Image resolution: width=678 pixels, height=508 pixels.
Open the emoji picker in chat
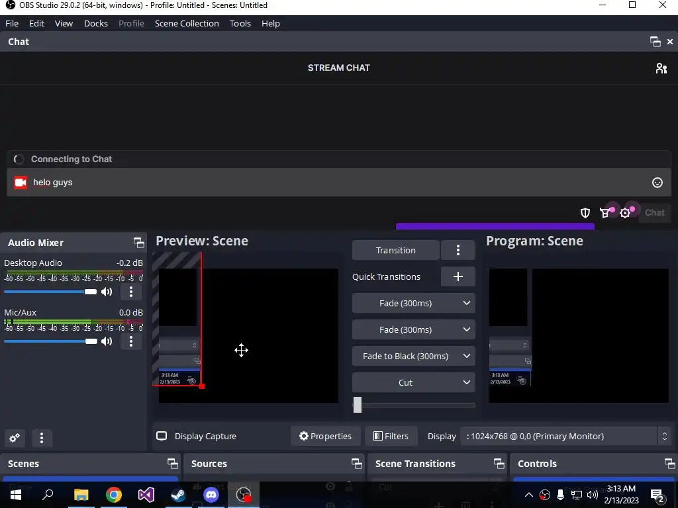(x=657, y=183)
